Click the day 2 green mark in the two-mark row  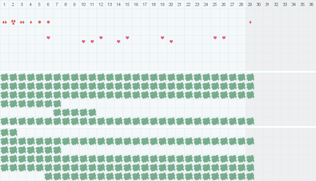(x=13, y=132)
